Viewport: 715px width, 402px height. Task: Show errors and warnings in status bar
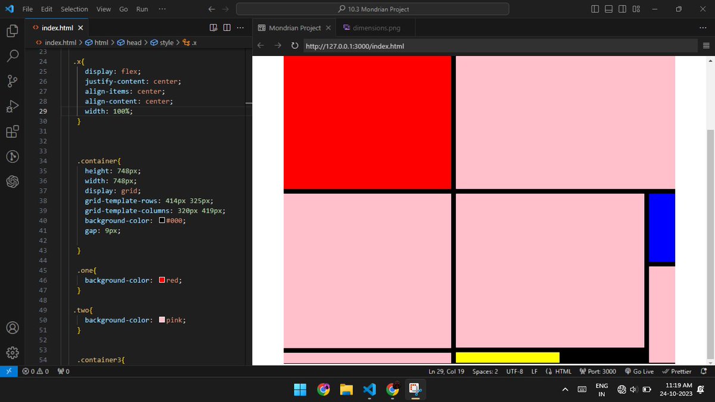pyautogui.click(x=35, y=371)
